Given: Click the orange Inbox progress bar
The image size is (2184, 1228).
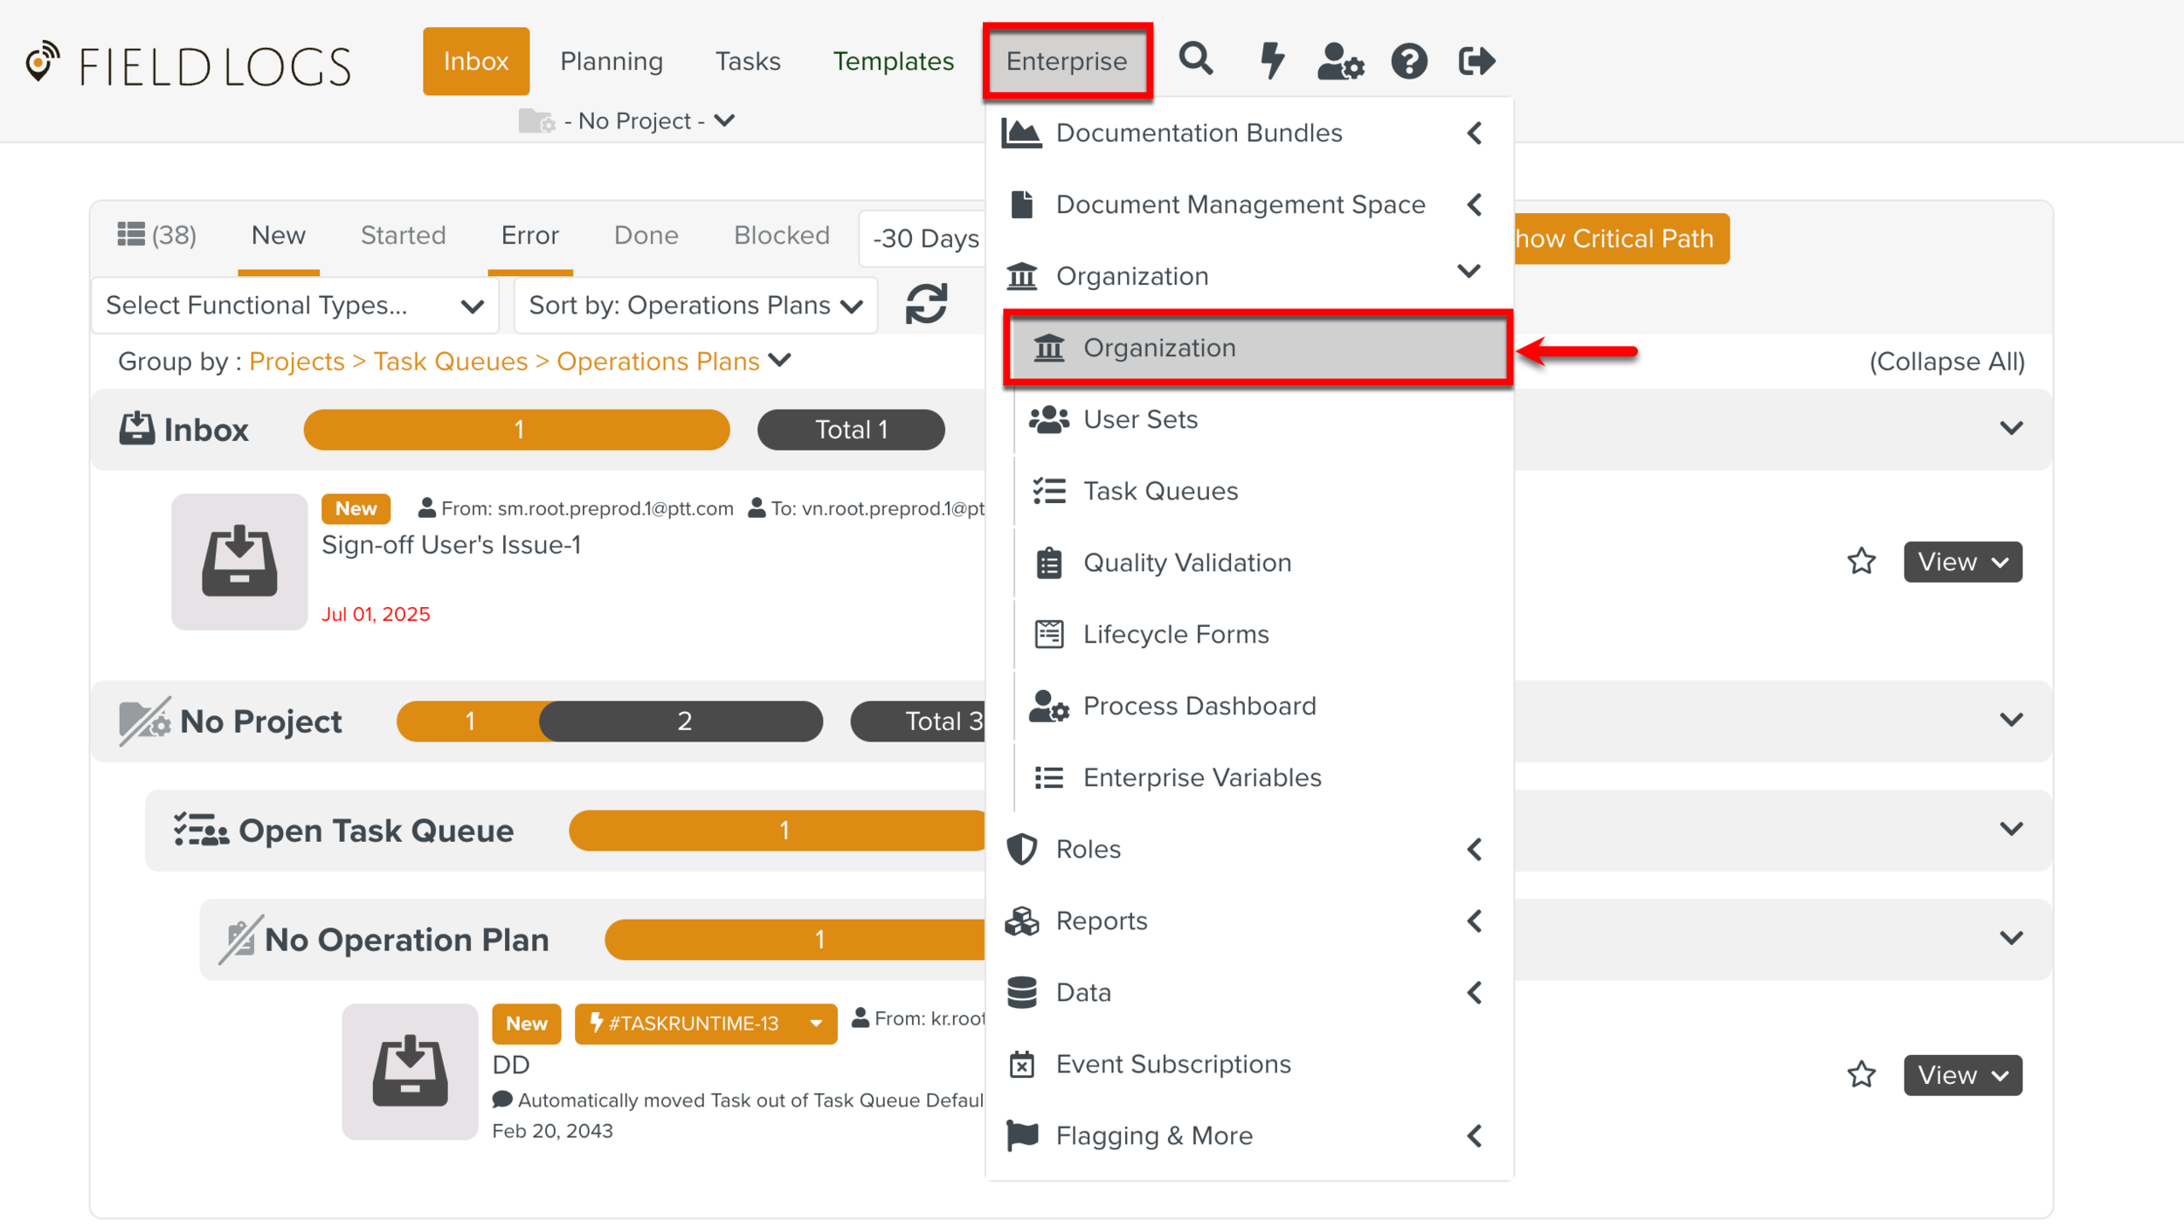Looking at the screenshot, I should click(517, 430).
